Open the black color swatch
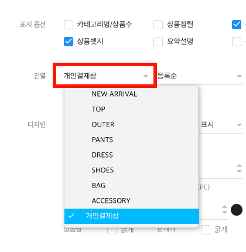The image size is (246, 252). click(237, 210)
